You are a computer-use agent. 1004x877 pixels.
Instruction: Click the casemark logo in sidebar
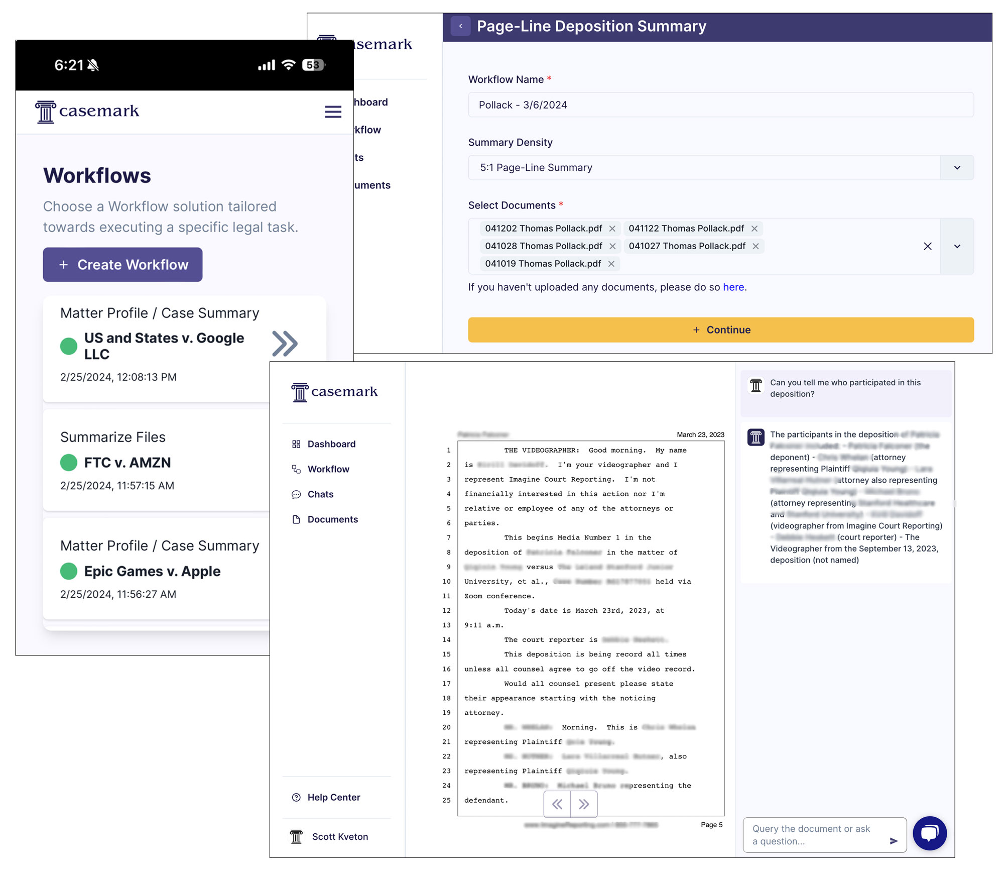coord(334,392)
